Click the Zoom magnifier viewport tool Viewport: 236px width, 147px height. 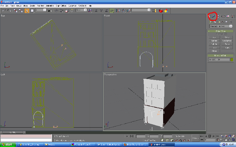tap(222, 136)
